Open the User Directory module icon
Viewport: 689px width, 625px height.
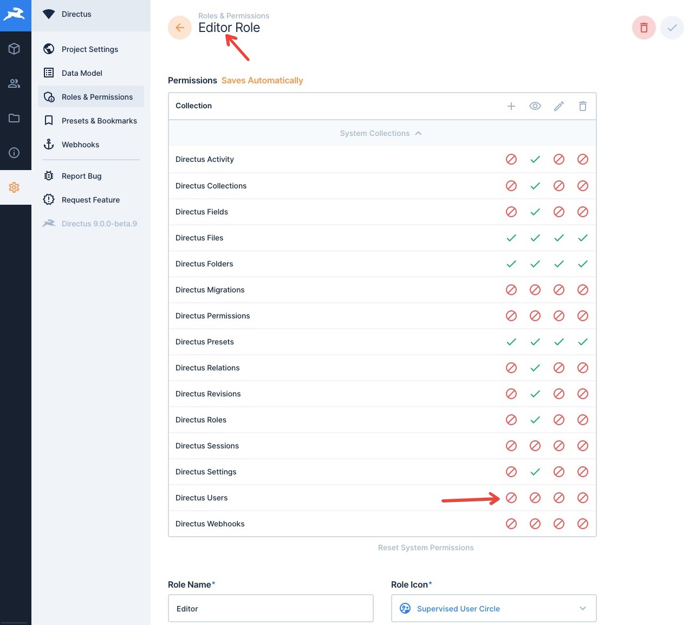coord(16,83)
